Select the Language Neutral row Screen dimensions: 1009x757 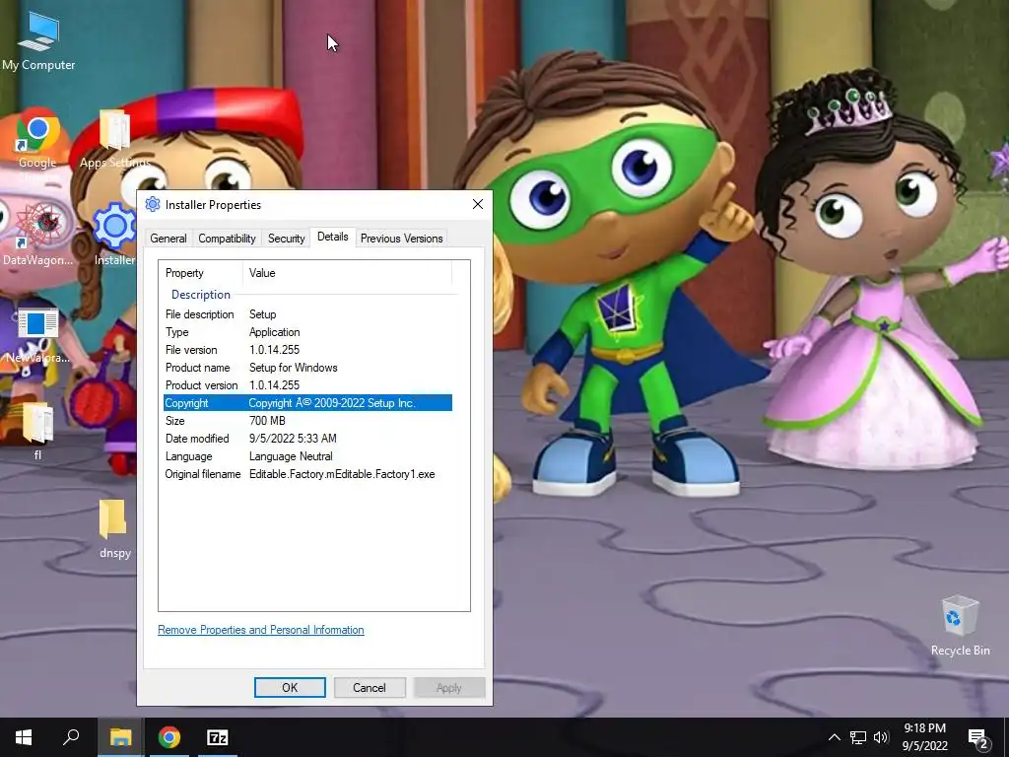click(x=307, y=456)
